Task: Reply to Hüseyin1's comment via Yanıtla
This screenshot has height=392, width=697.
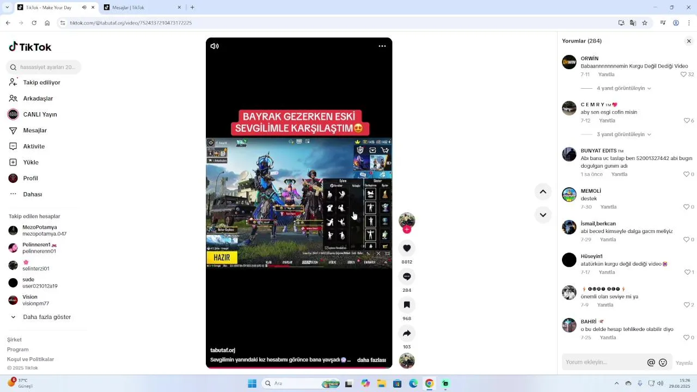Action: tap(607, 272)
